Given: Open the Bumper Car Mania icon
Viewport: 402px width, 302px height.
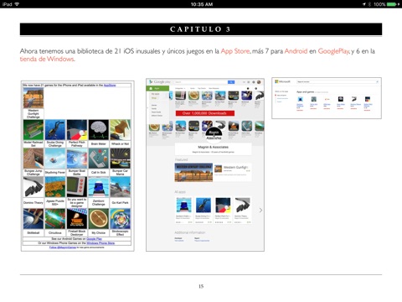Looking at the screenshot, I should pos(120,159).
